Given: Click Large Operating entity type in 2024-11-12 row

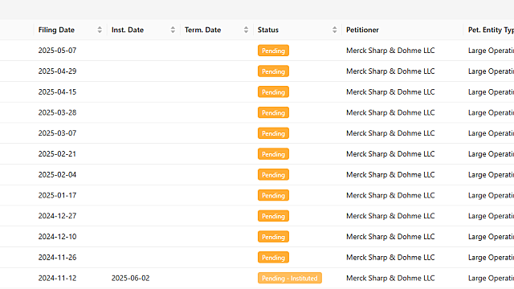Looking at the screenshot, I should point(491,278).
